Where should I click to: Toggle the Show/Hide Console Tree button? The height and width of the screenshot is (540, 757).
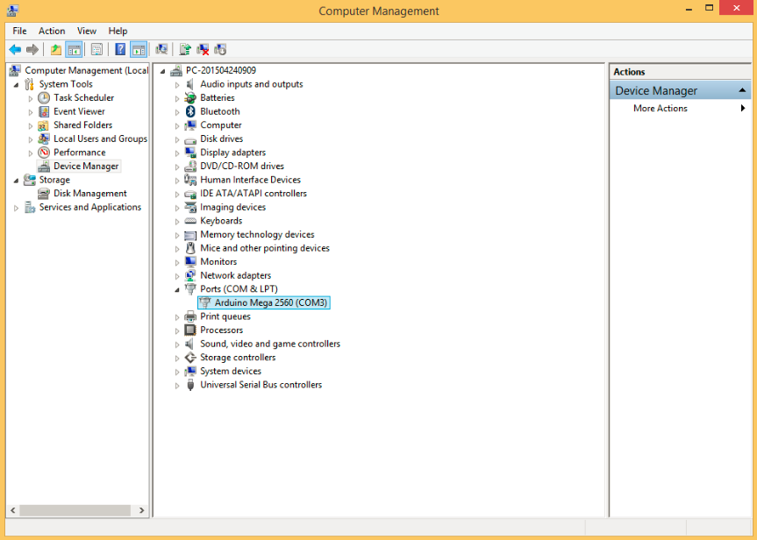click(x=75, y=50)
